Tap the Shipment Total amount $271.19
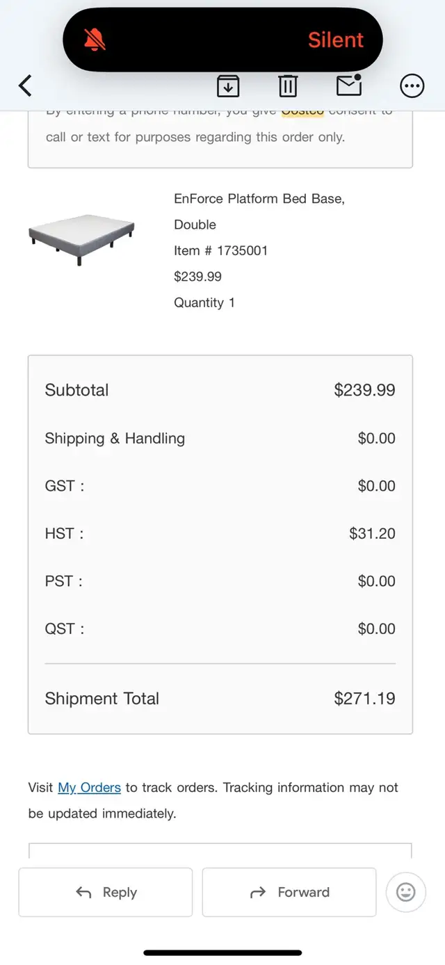The width and height of the screenshot is (445, 965). coord(364,698)
